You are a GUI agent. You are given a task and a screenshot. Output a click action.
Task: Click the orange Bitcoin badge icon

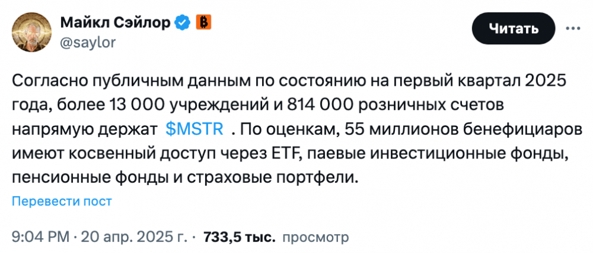[203, 24]
